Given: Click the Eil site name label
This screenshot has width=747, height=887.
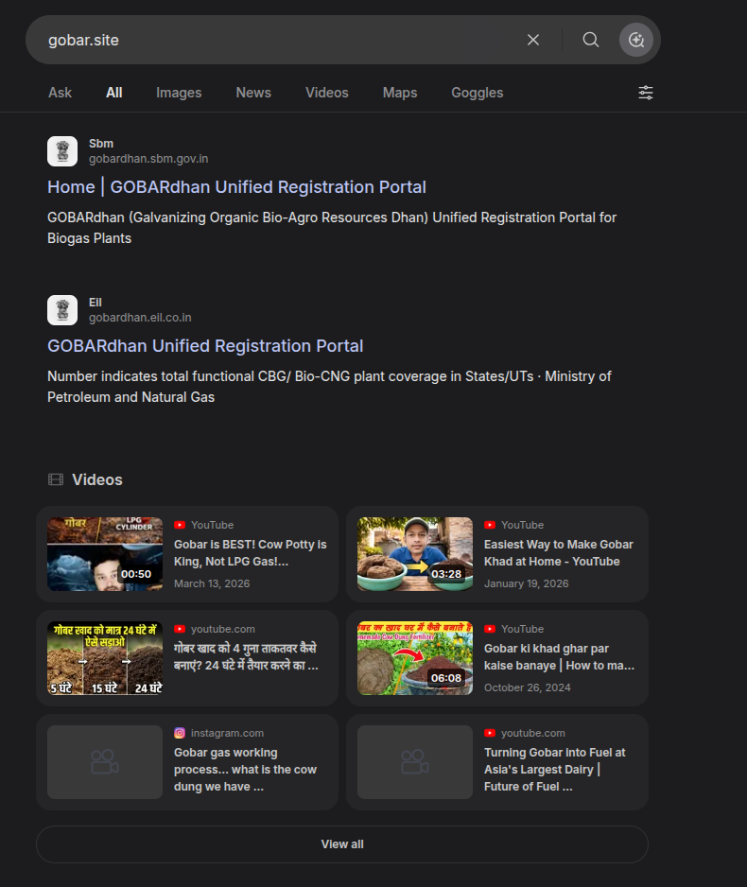Looking at the screenshot, I should [95, 303].
